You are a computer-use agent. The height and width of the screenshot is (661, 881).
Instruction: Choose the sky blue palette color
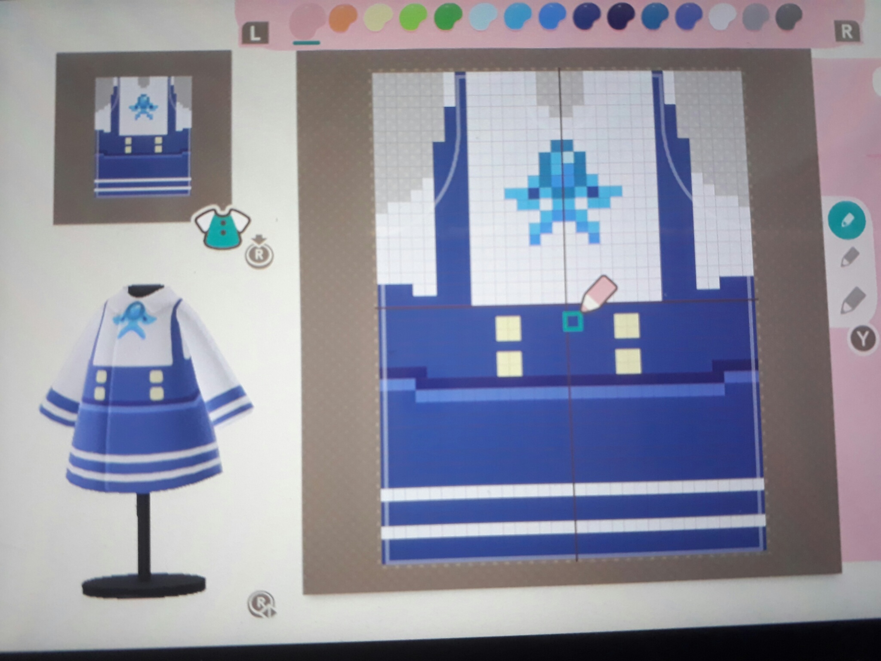click(x=518, y=17)
